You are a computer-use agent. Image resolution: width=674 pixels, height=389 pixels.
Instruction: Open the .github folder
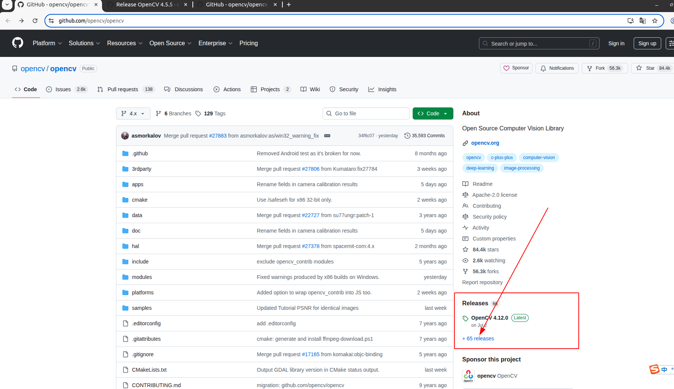(x=140, y=153)
